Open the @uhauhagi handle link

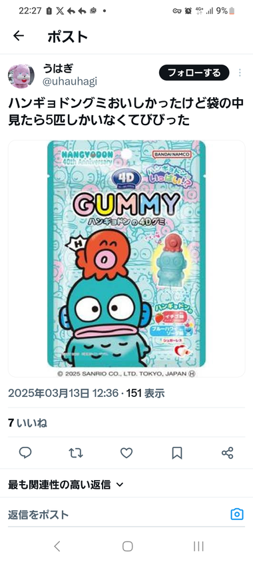click(70, 82)
